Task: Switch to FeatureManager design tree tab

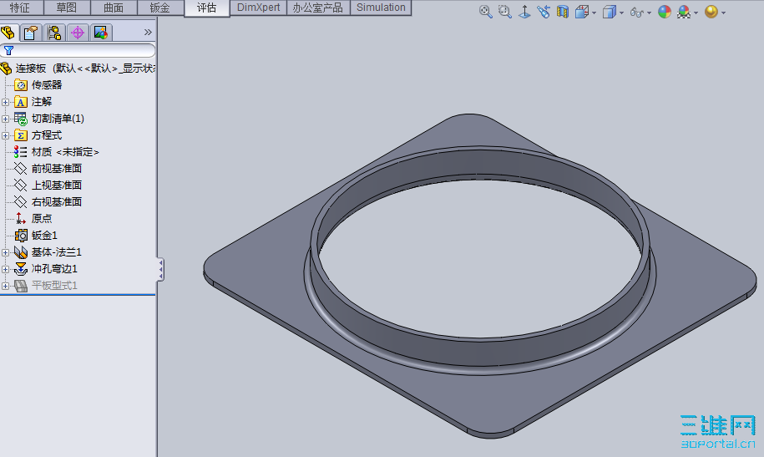Action: (8, 33)
